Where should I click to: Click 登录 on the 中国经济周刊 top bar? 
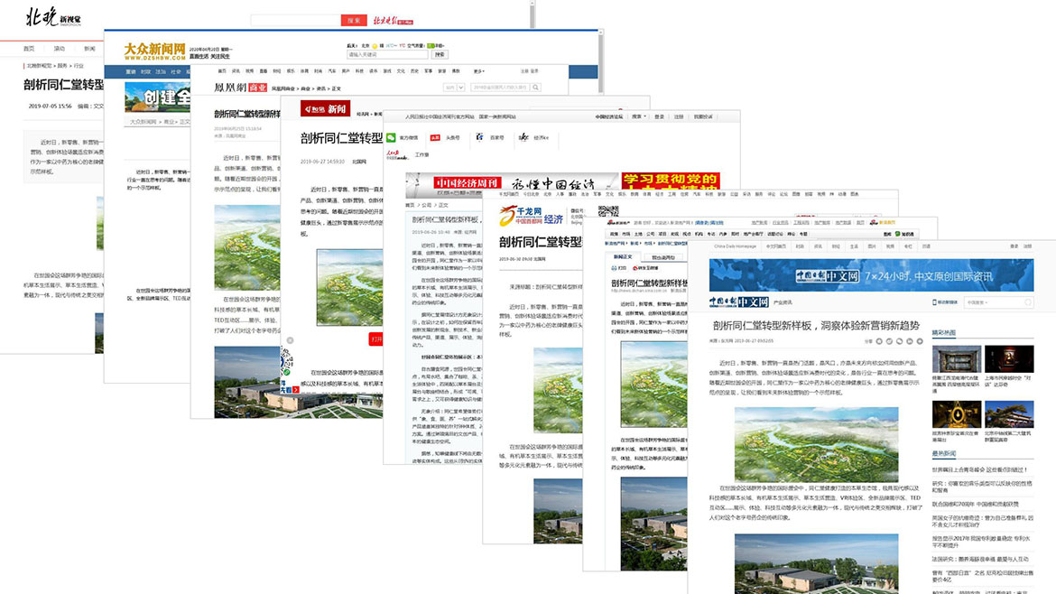[660, 116]
